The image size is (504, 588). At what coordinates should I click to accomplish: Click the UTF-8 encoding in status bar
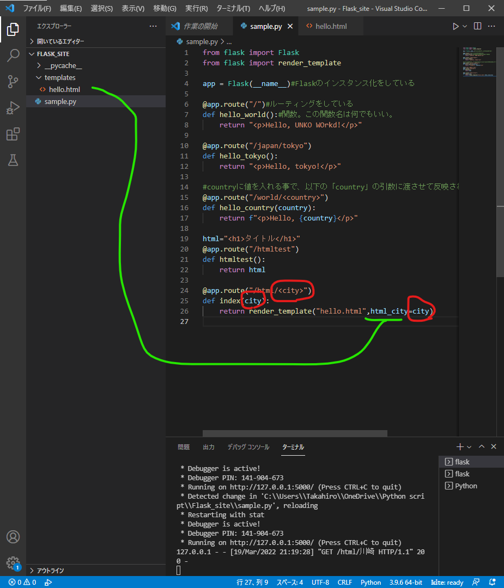(320, 582)
